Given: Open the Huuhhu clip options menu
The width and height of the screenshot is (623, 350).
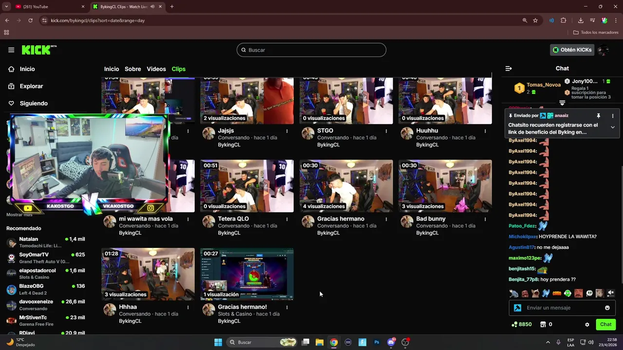Looking at the screenshot, I should pos(485,131).
